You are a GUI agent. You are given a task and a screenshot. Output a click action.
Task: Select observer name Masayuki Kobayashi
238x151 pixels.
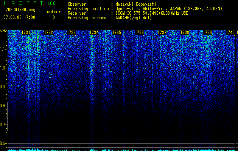(x=136, y=4)
